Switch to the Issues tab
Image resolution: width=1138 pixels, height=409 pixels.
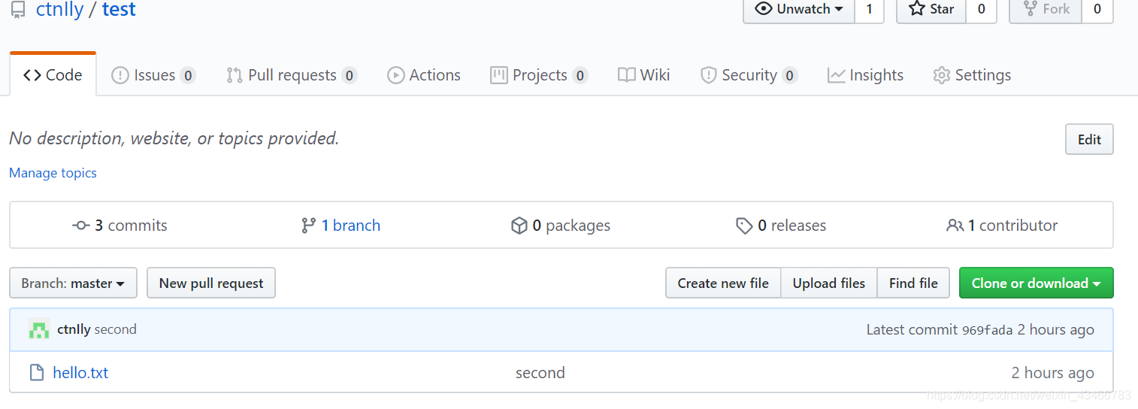tap(153, 75)
